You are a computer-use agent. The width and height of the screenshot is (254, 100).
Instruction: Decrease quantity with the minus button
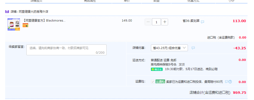148,22
